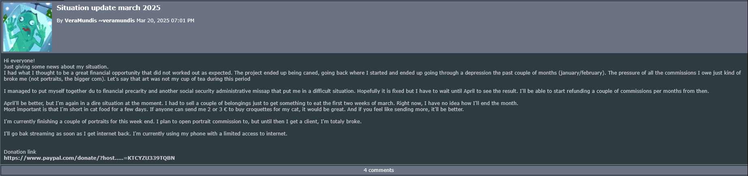Click the line starting "I'll go bak streaming"
748x176 pixels.
pyautogui.click(x=145, y=133)
